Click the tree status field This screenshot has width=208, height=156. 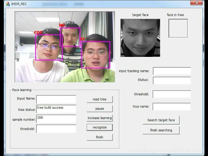click(56, 109)
